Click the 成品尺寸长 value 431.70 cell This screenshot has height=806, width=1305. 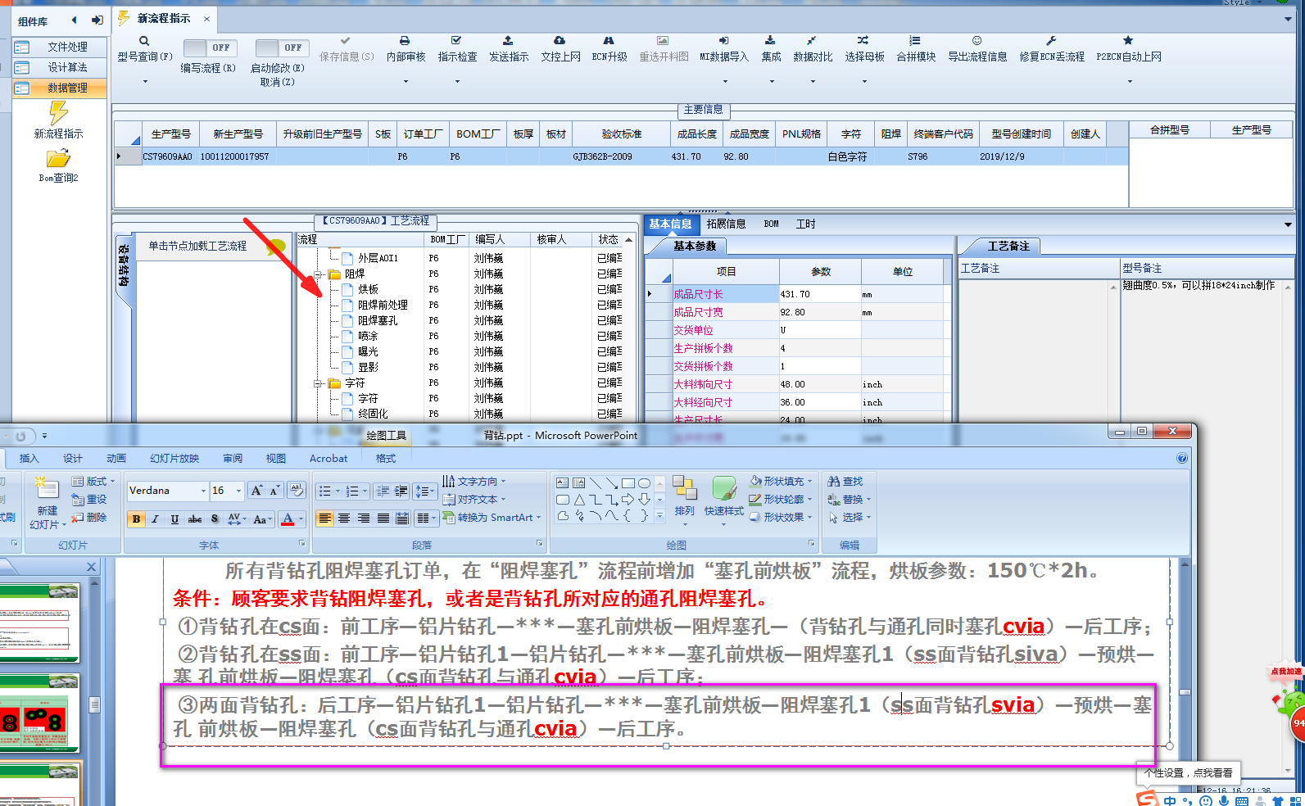tap(819, 294)
